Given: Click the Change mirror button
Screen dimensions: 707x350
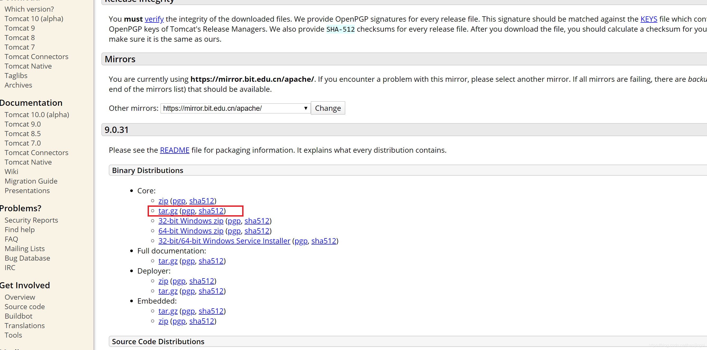Looking at the screenshot, I should (x=328, y=108).
